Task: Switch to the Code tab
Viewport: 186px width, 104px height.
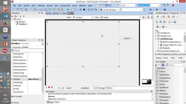Action: [95, 88]
